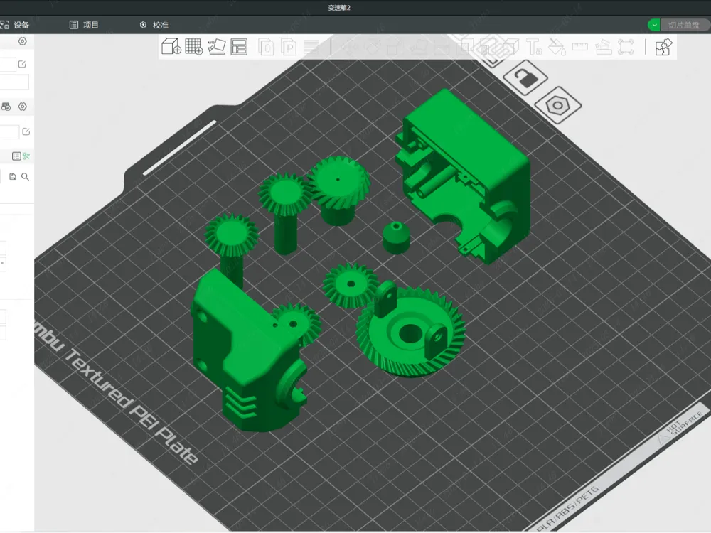Open plate settings hexagon icon
Image resolution: width=711 pixels, height=533 pixels.
coord(557,105)
